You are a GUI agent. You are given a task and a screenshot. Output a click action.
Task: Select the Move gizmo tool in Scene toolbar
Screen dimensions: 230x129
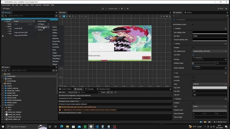64,16
